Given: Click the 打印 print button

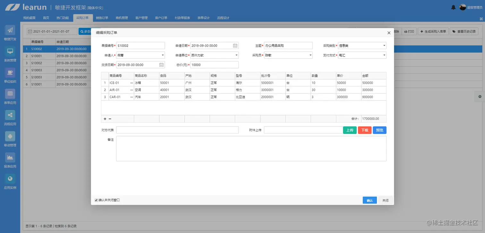Looking at the screenshot, I should click(x=409, y=31).
